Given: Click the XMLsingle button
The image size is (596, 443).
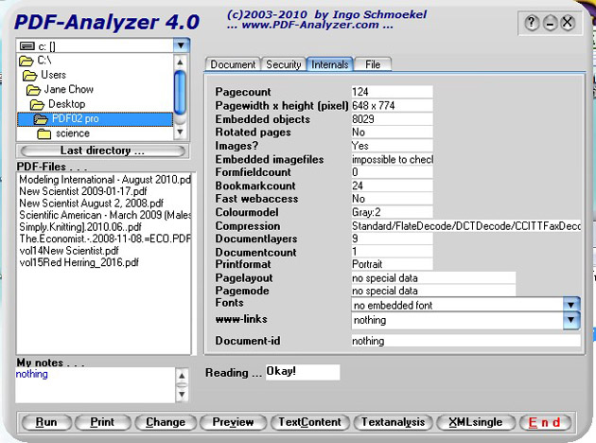Looking at the screenshot, I should [x=476, y=422].
